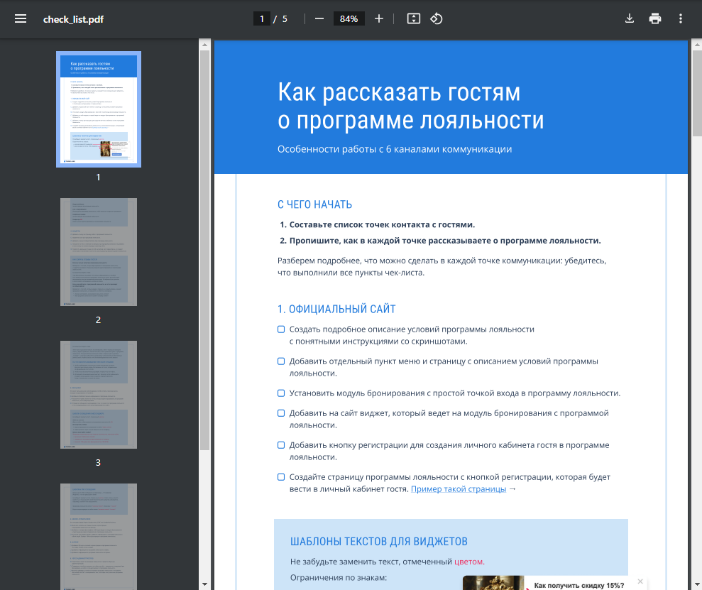Check the box for 'Создать подробное описание'
The width and height of the screenshot is (702, 590).
pos(281,329)
